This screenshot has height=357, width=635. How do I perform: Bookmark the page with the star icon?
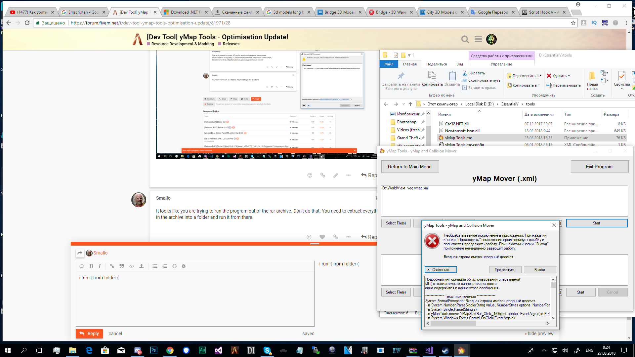click(x=572, y=23)
